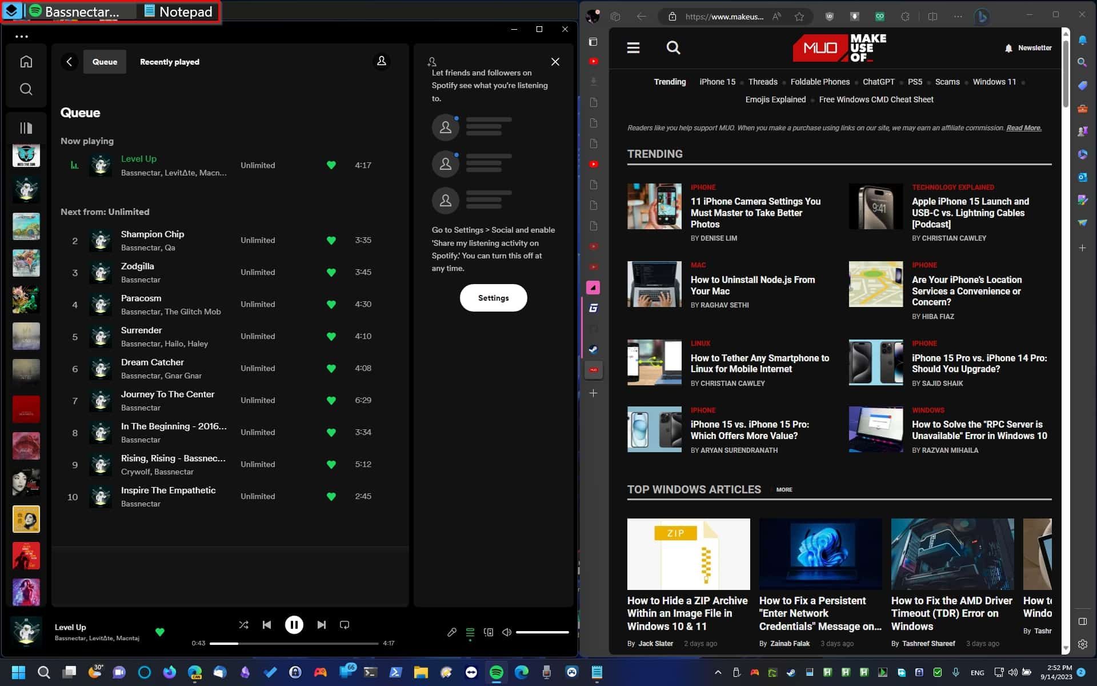Click the connect to device icon
Image resolution: width=1097 pixels, height=686 pixels.
489,632
